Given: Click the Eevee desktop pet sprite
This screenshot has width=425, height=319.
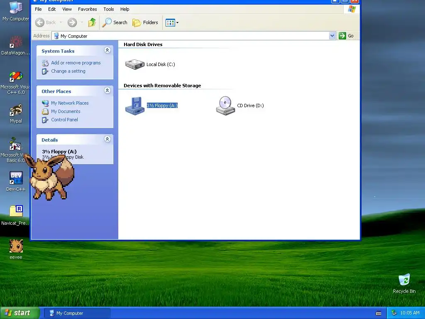Looking at the screenshot, I should click(x=49, y=177).
